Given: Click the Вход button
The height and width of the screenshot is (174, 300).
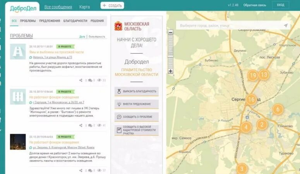Looking at the screenshot, I should 281,5.
